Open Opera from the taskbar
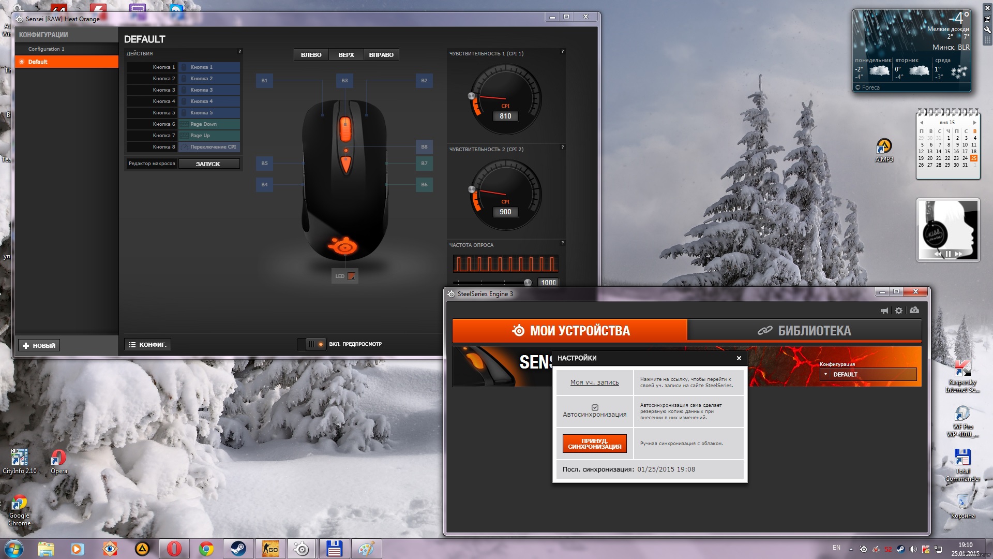The width and height of the screenshot is (993, 559). coord(174,549)
